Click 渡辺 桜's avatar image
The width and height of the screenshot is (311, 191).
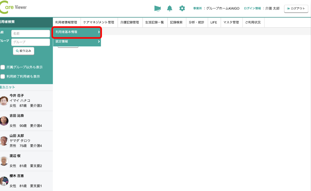click(x=4, y=161)
